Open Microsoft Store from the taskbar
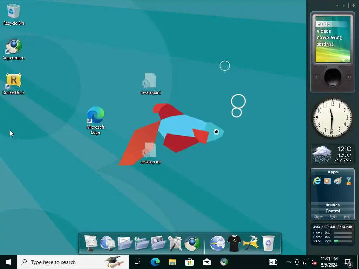Image resolution: width=359 pixels, height=269 pixels. 190,262
